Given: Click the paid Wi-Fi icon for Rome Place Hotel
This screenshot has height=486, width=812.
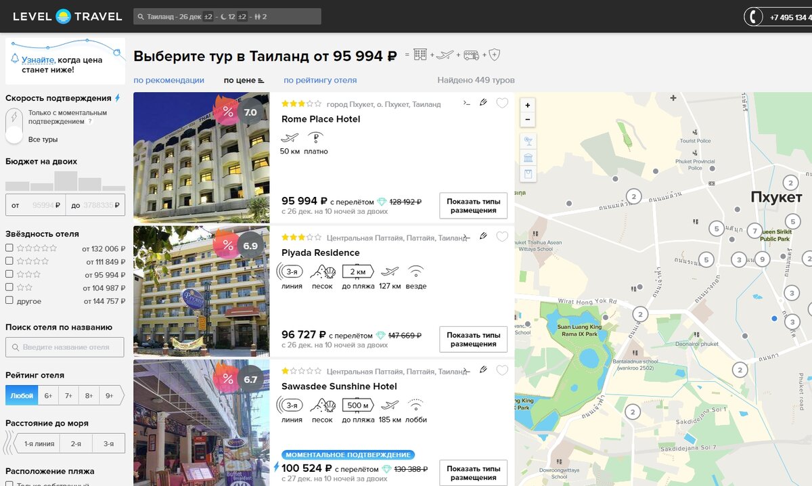Looking at the screenshot, I should [x=315, y=137].
